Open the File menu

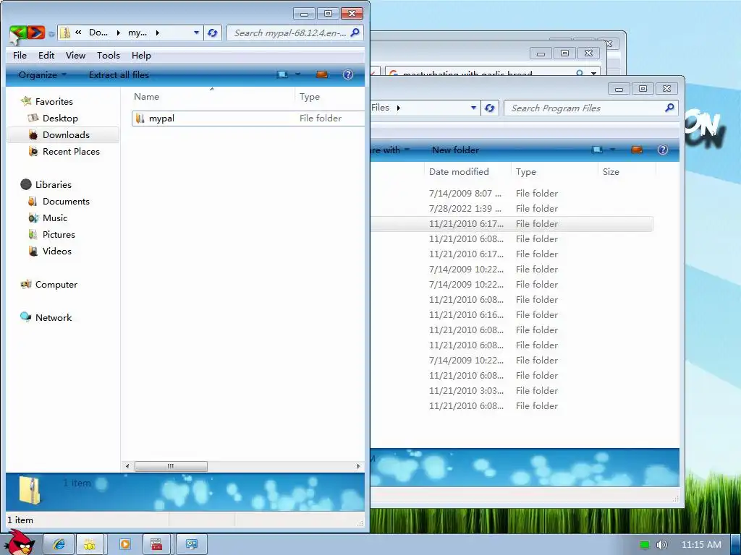pyautogui.click(x=20, y=55)
